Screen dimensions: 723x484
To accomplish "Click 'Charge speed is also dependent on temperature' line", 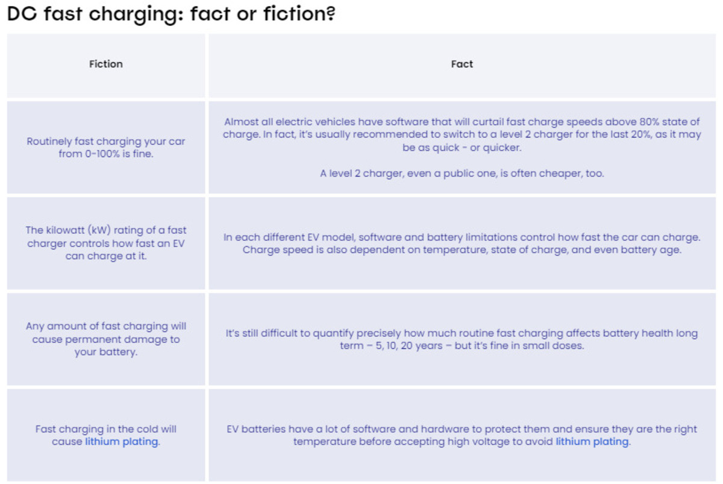I will (462, 250).
